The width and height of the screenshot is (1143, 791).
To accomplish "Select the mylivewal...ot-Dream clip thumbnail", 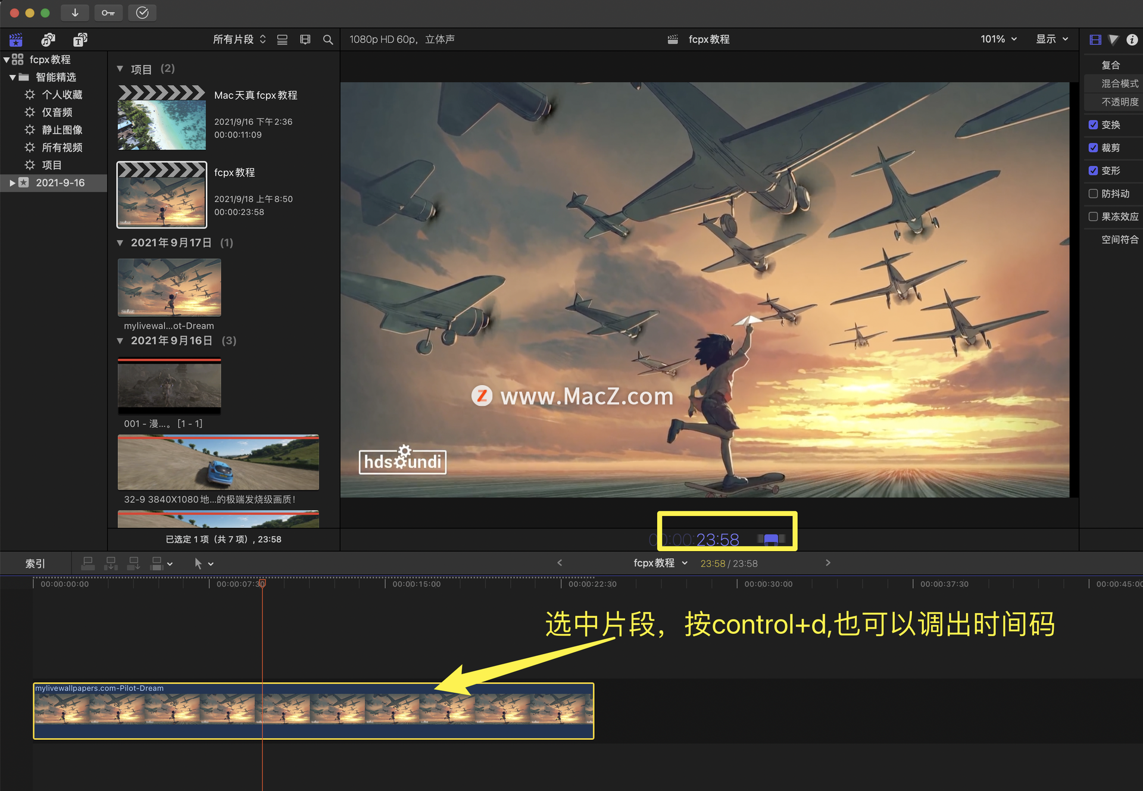I will coord(169,287).
